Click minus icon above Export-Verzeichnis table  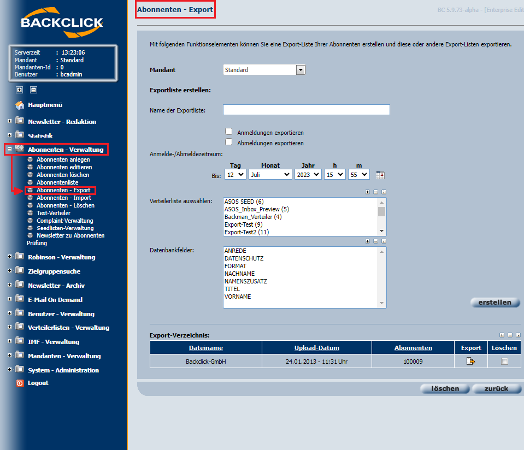510,335
